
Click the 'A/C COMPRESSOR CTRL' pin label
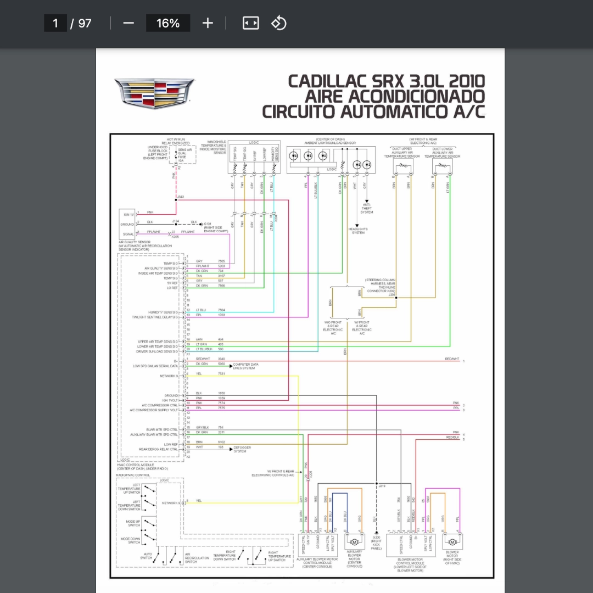(x=160, y=405)
